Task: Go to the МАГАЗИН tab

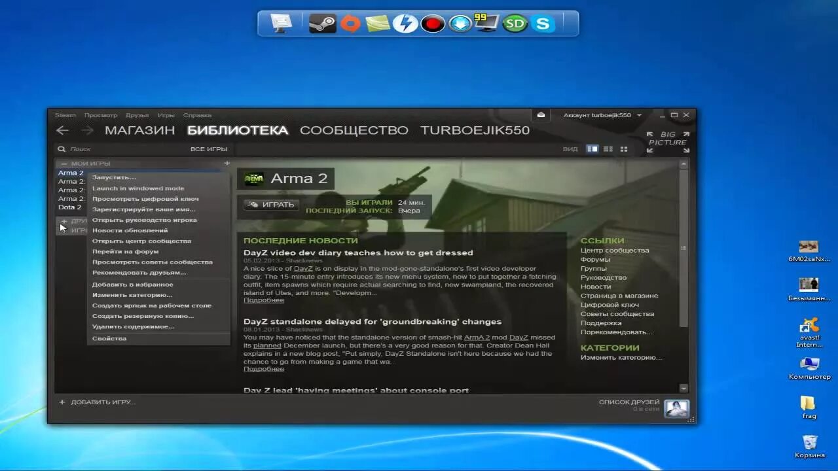Action: point(140,130)
